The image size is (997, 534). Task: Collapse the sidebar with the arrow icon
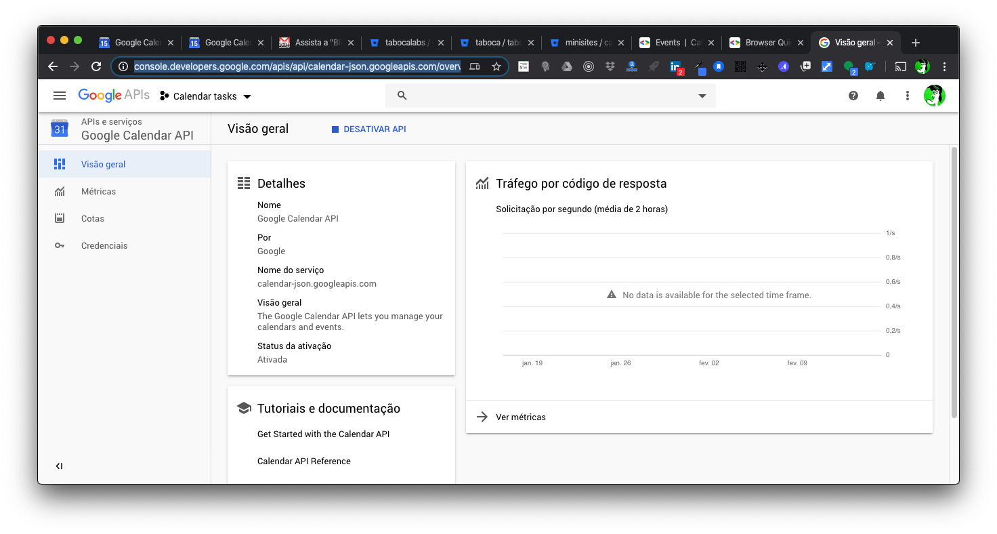[x=59, y=466]
